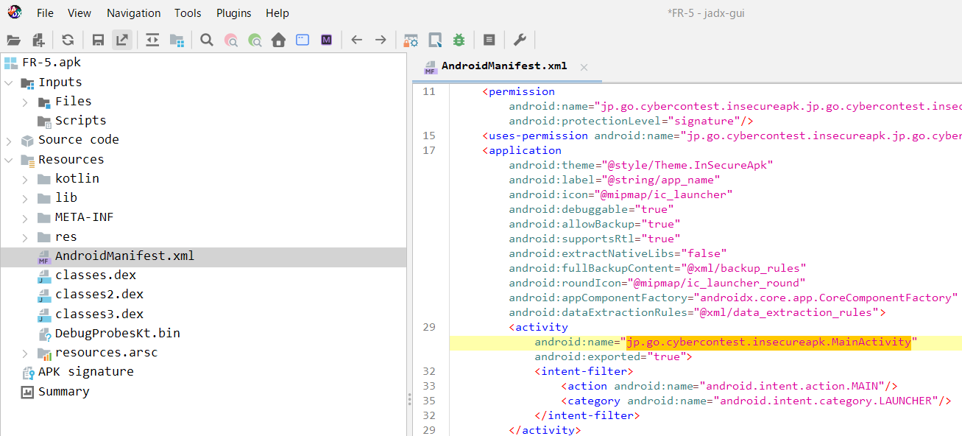Image resolution: width=962 pixels, height=436 pixels.
Task: Open class search (pink magnifier) icon
Action: (231, 40)
